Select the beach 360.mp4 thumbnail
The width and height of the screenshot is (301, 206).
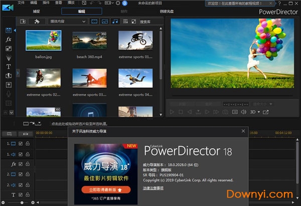89,40
